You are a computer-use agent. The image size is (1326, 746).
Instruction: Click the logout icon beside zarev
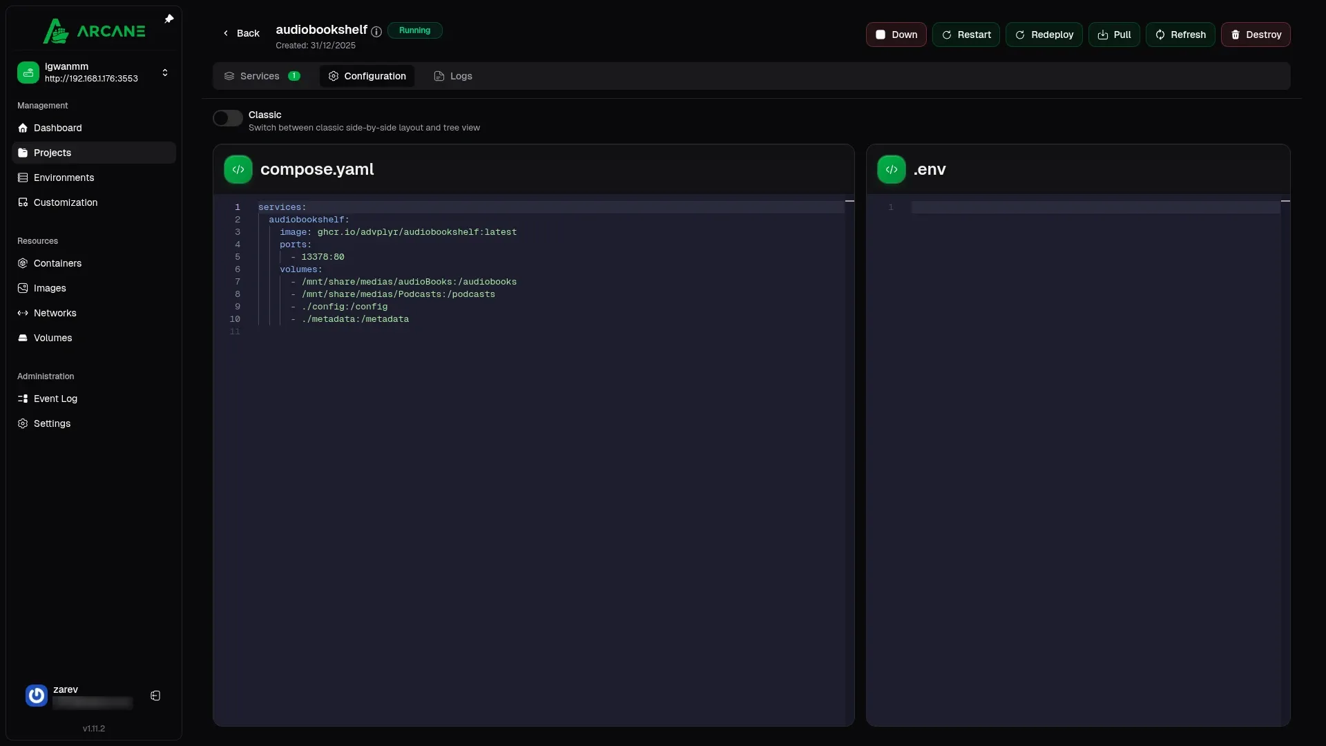[x=155, y=696]
